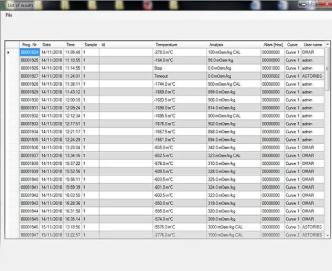
Task: Select the row header of record 00001926
Action: 12,68
